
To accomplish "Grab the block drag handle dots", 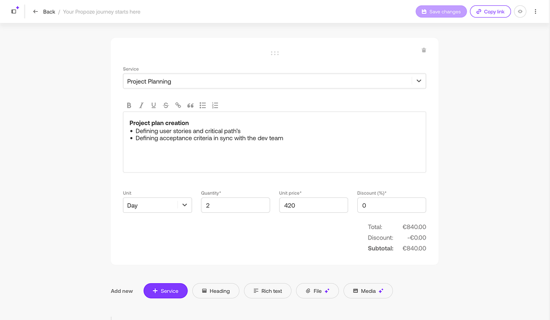I will (274, 53).
